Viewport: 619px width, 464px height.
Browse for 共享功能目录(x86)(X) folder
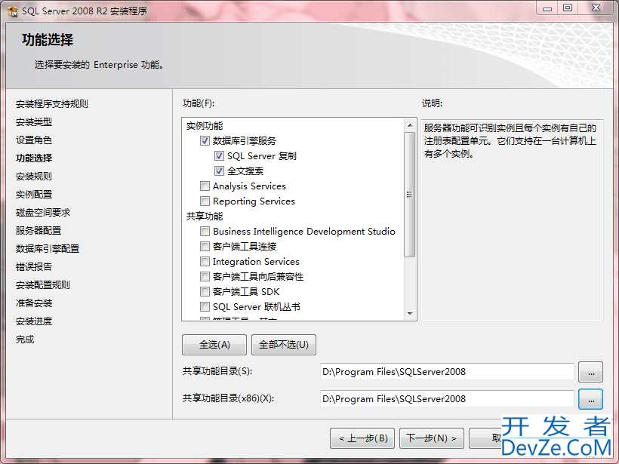point(590,399)
